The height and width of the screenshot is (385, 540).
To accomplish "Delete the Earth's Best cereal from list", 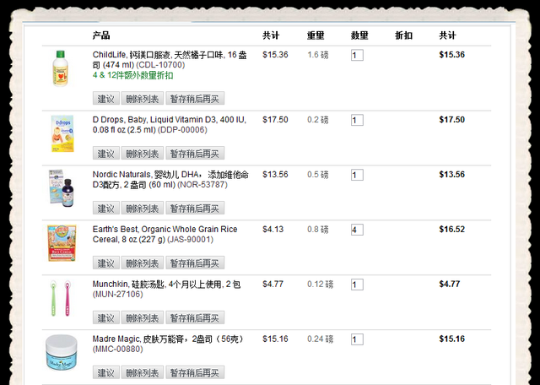I will point(142,263).
